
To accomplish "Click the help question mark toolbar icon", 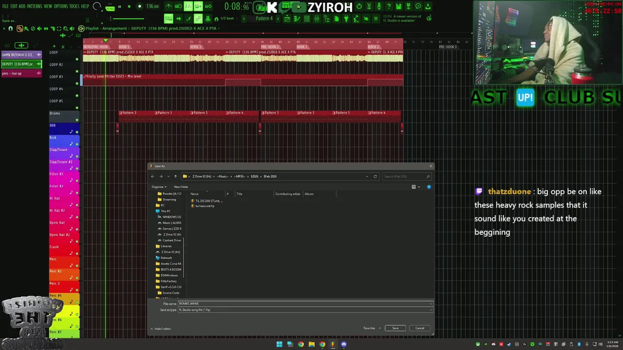I will click(x=388, y=6).
